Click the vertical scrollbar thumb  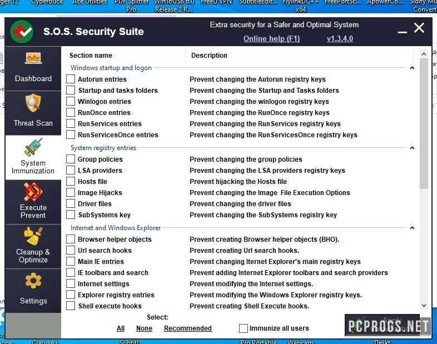[424, 123]
